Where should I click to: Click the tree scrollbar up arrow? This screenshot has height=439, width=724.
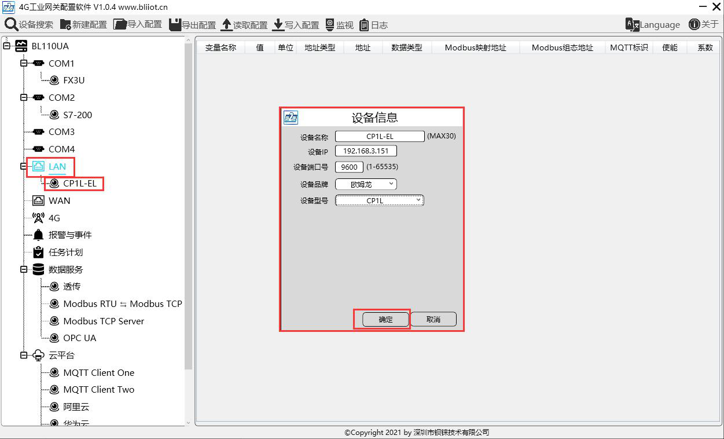coord(188,39)
